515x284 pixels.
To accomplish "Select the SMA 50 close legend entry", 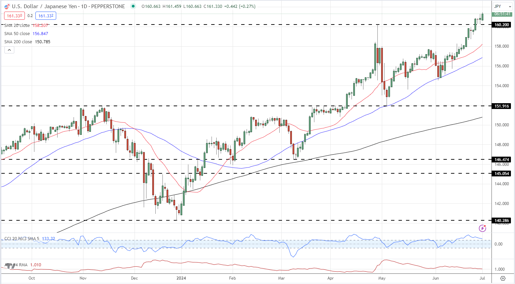I will tap(26, 34).
